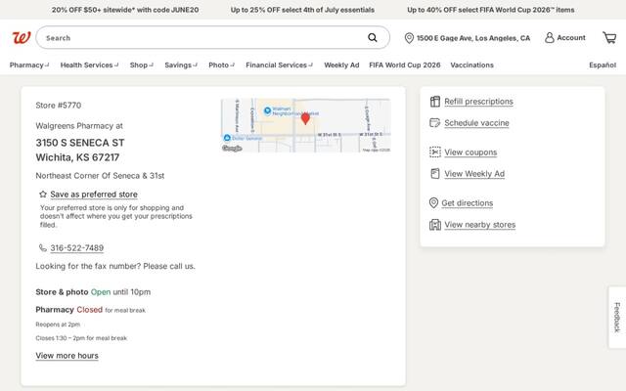Click the 3150 S SENECA ST address
The height and width of the screenshot is (391, 626).
80,143
